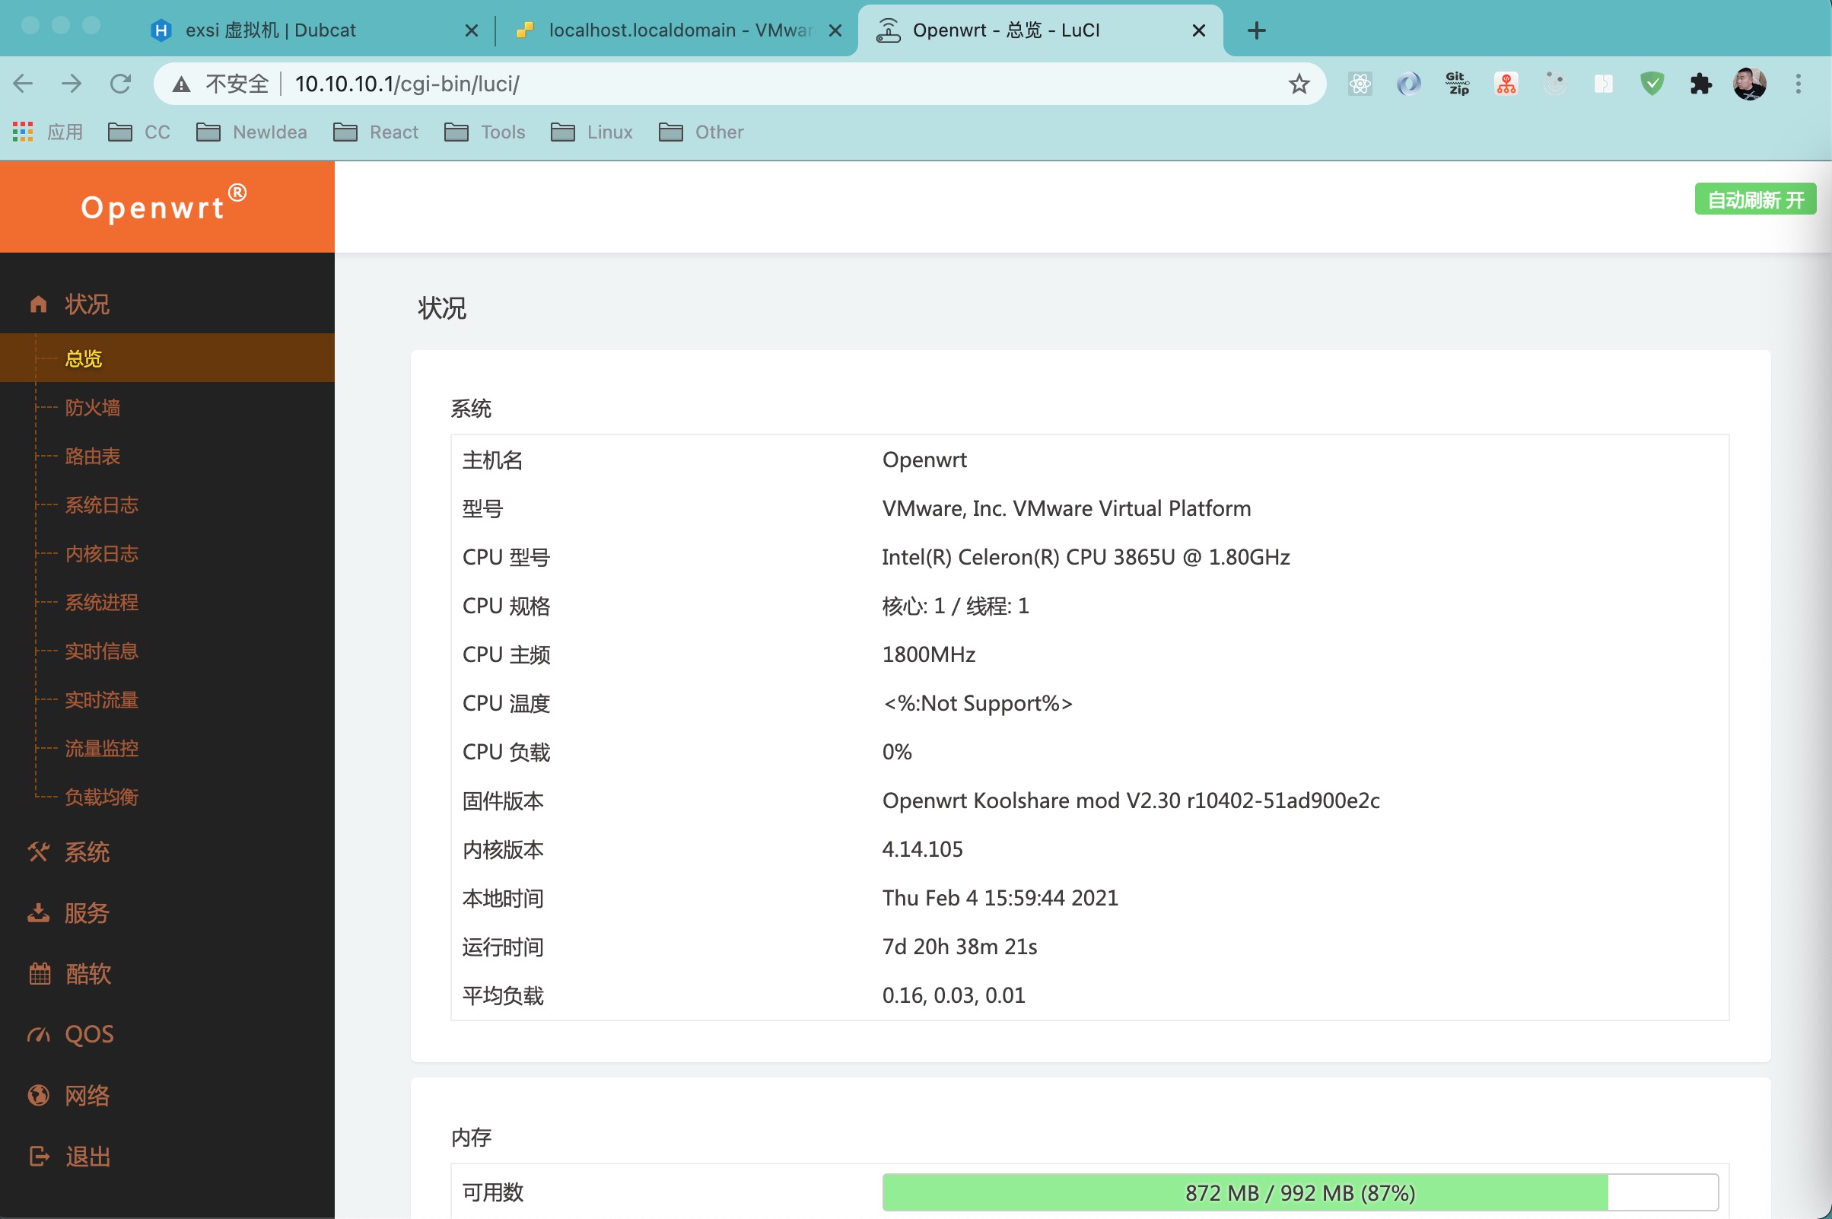1832x1219 pixels.
Task: Select 总览 in the sidebar
Action: [167, 358]
